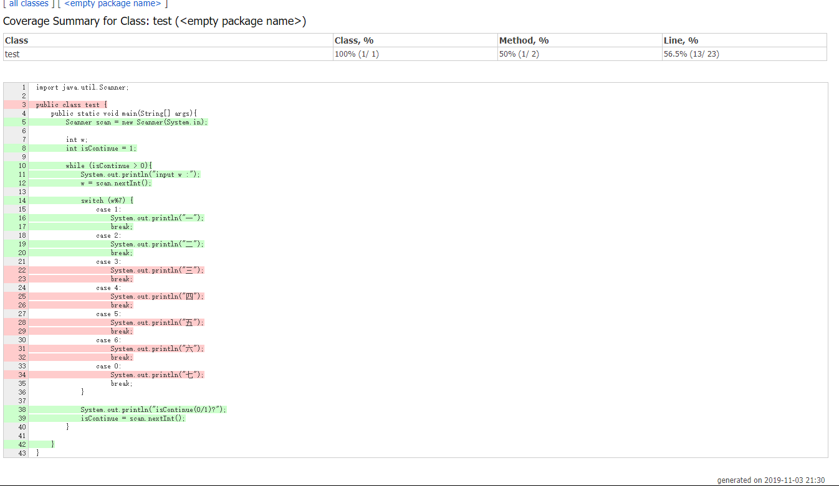Click line number 43 in the gutter
The height and width of the screenshot is (486, 839).
pos(22,453)
